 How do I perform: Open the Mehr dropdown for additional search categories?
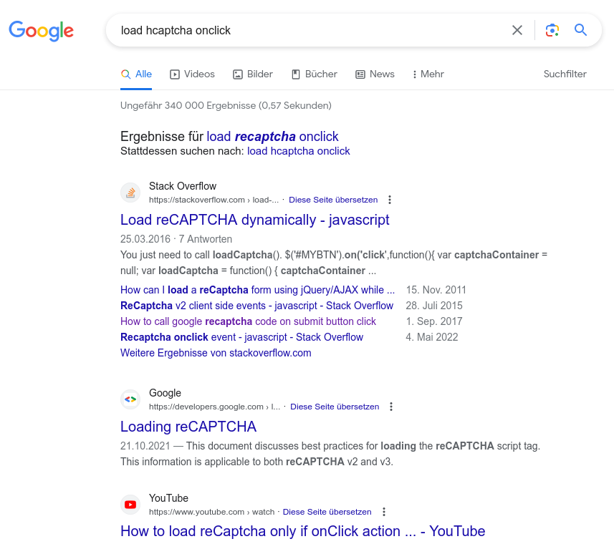[x=428, y=74]
